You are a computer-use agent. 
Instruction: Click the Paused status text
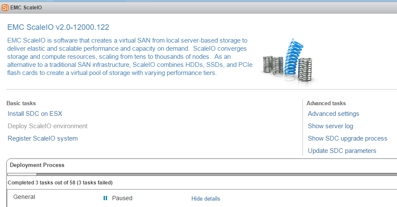(122, 198)
